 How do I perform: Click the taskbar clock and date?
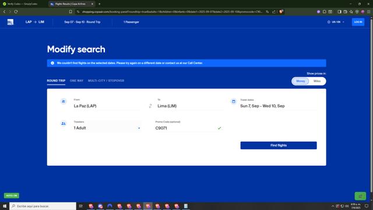tap(356, 206)
